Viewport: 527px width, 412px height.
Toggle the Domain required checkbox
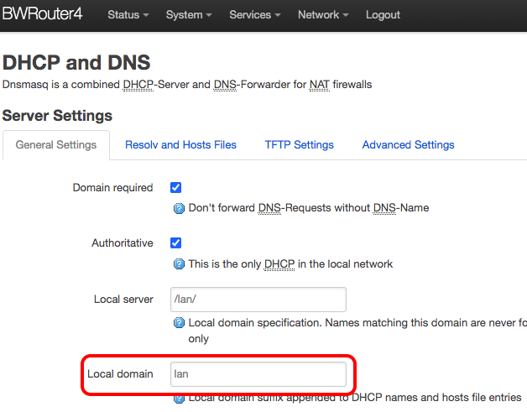pos(175,187)
